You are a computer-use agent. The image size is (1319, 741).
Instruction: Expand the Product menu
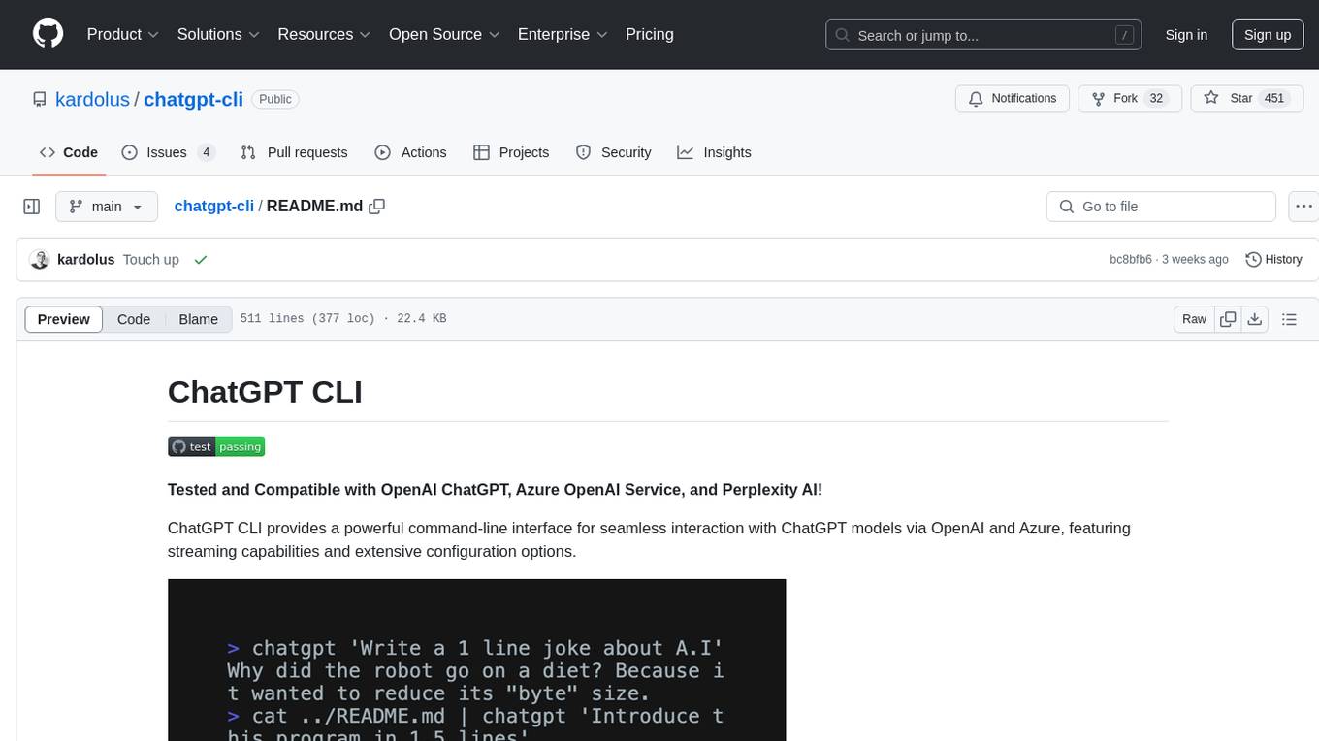point(123,34)
